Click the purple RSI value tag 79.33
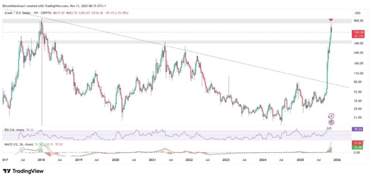The height and width of the screenshot is (180, 371). coord(357,129)
